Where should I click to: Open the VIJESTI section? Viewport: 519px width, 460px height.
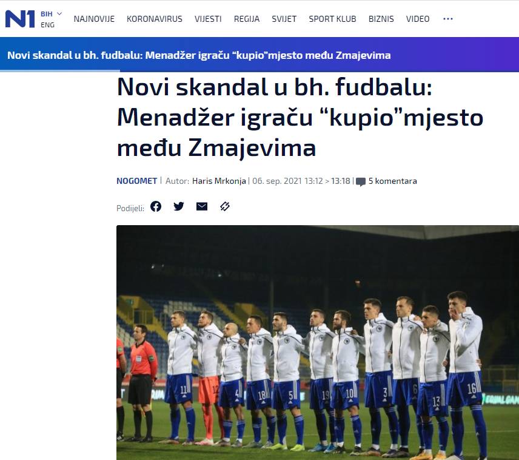pyautogui.click(x=208, y=19)
